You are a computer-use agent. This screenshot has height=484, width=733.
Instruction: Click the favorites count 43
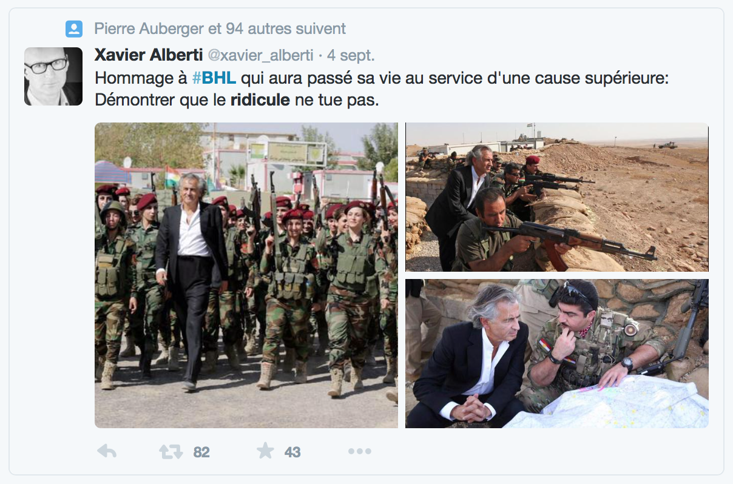[x=292, y=452]
